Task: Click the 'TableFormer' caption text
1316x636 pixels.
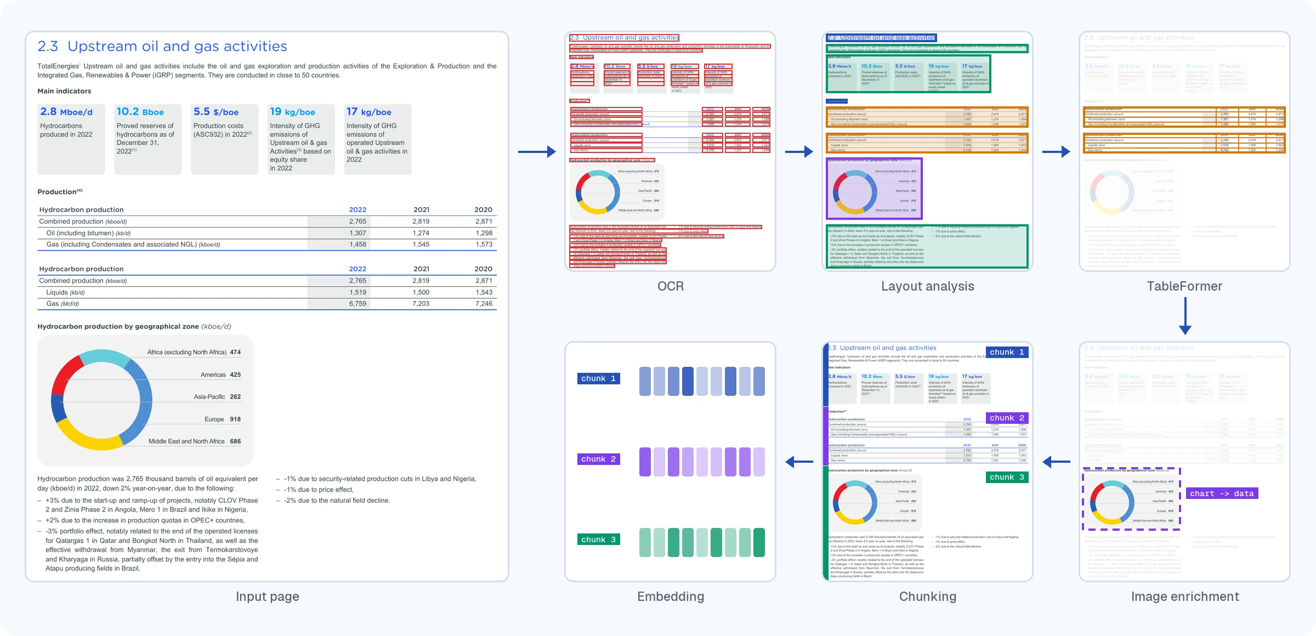Action: [x=1184, y=286]
